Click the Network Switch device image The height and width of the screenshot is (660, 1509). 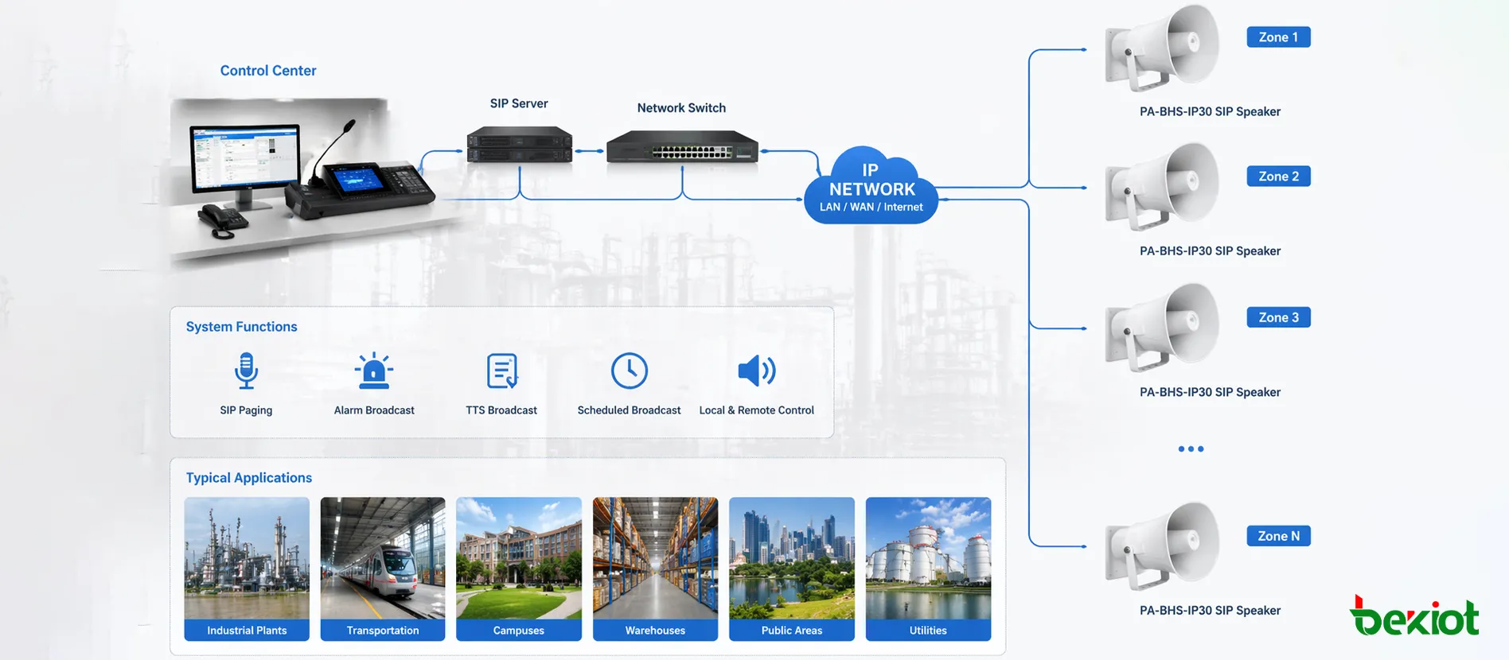pos(682,147)
